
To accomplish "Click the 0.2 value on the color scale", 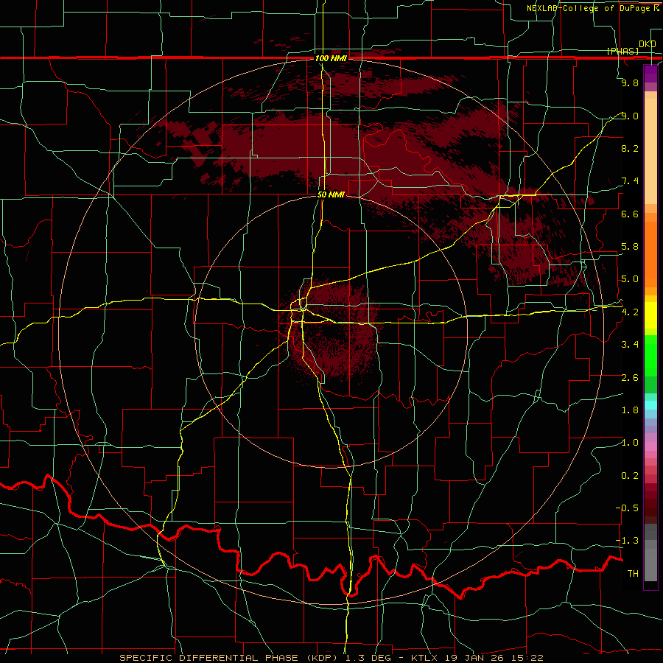I will (x=630, y=475).
